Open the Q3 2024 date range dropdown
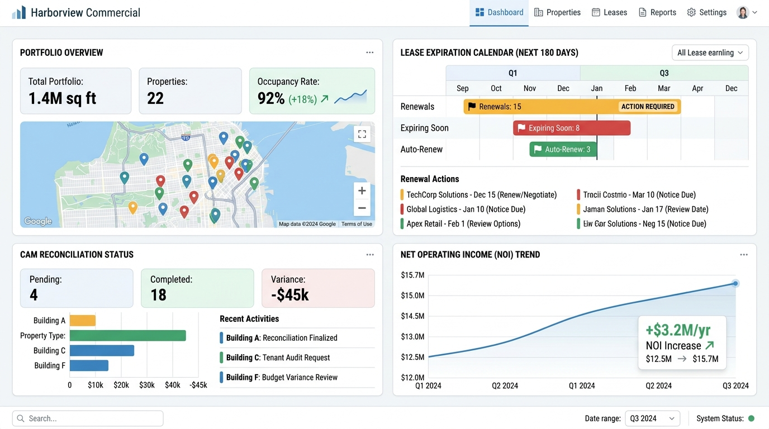The width and height of the screenshot is (769, 429). [653, 418]
